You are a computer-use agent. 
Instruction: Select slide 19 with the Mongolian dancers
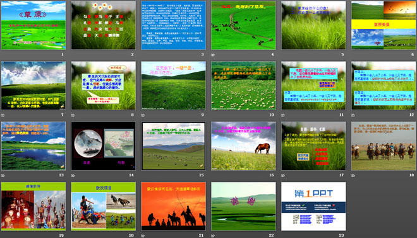click(33, 206)
